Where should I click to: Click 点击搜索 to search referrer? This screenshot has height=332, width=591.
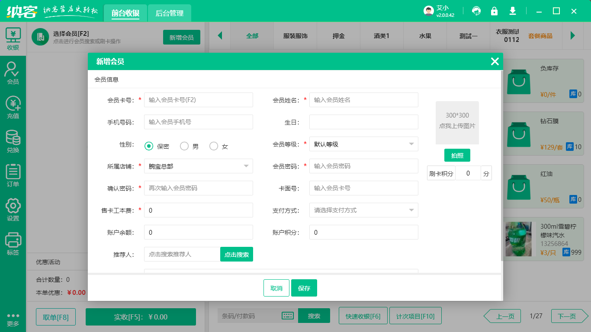237,254
